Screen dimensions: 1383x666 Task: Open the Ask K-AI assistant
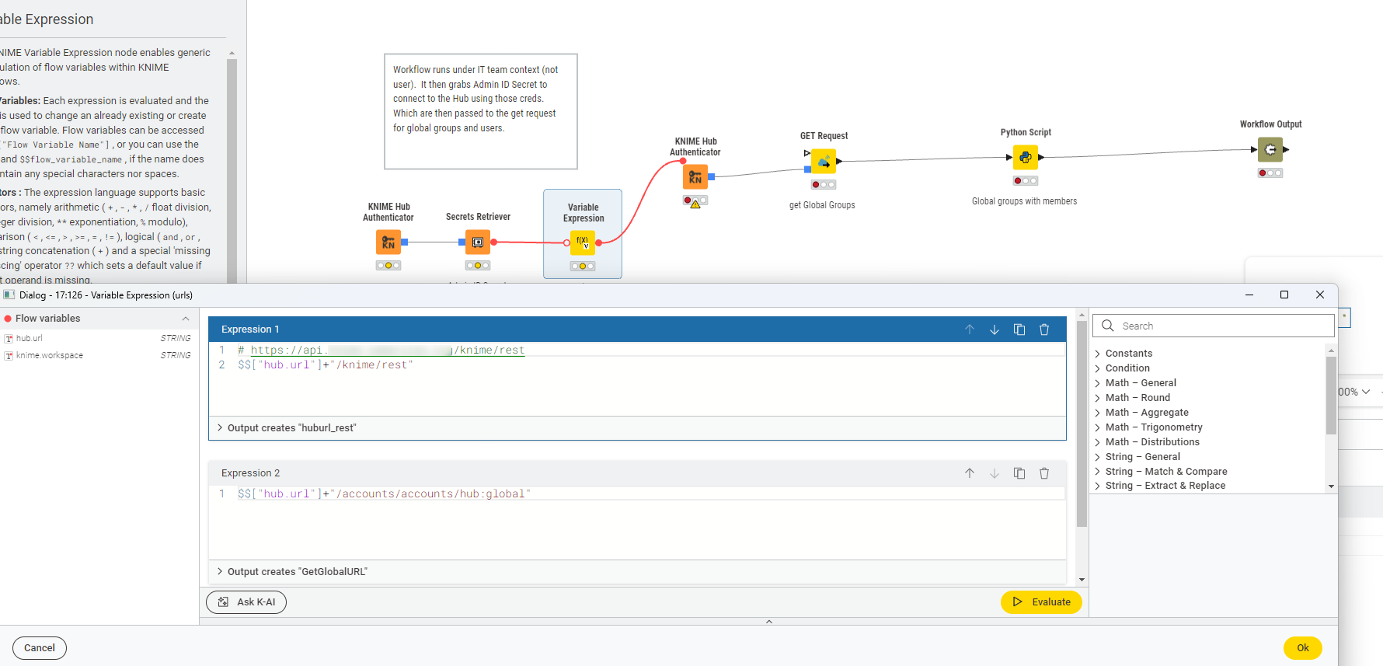click(246, 602)
